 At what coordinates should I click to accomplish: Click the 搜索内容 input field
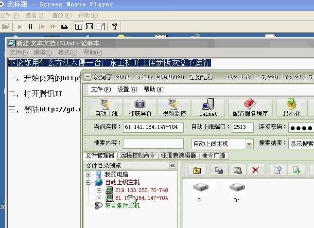click(153, 143)
